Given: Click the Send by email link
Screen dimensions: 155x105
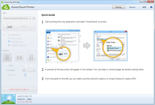Looking at the screenshot, I should tap(16, 38).
